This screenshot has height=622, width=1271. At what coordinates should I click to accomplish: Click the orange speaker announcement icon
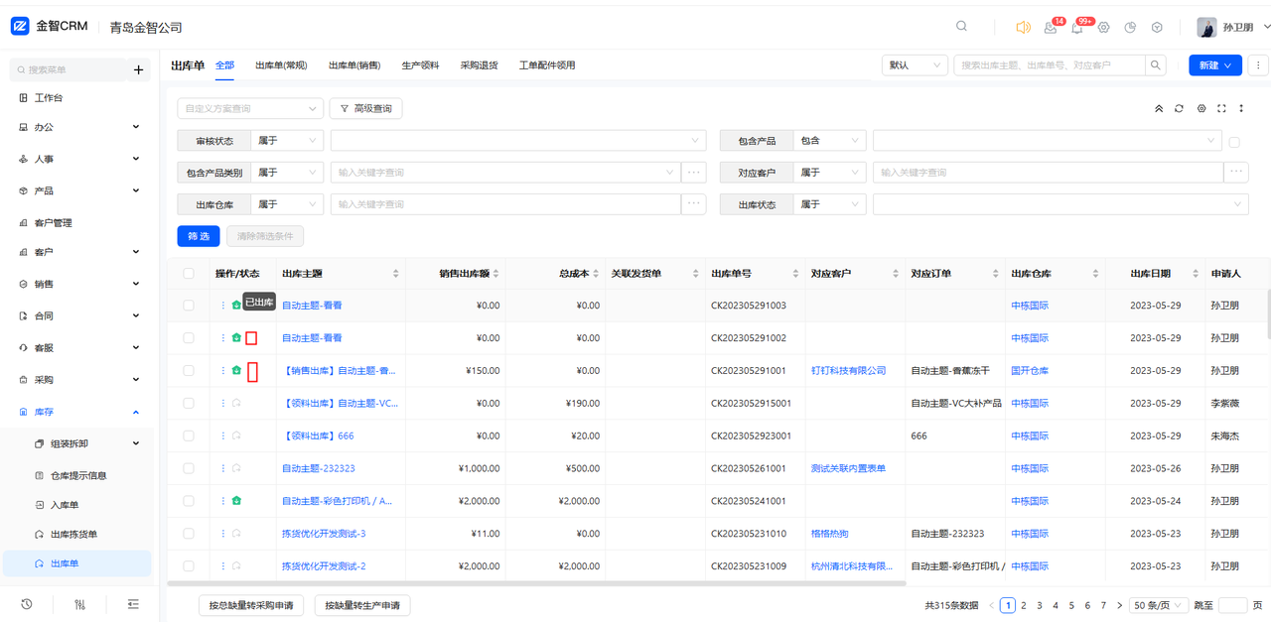1023,28
